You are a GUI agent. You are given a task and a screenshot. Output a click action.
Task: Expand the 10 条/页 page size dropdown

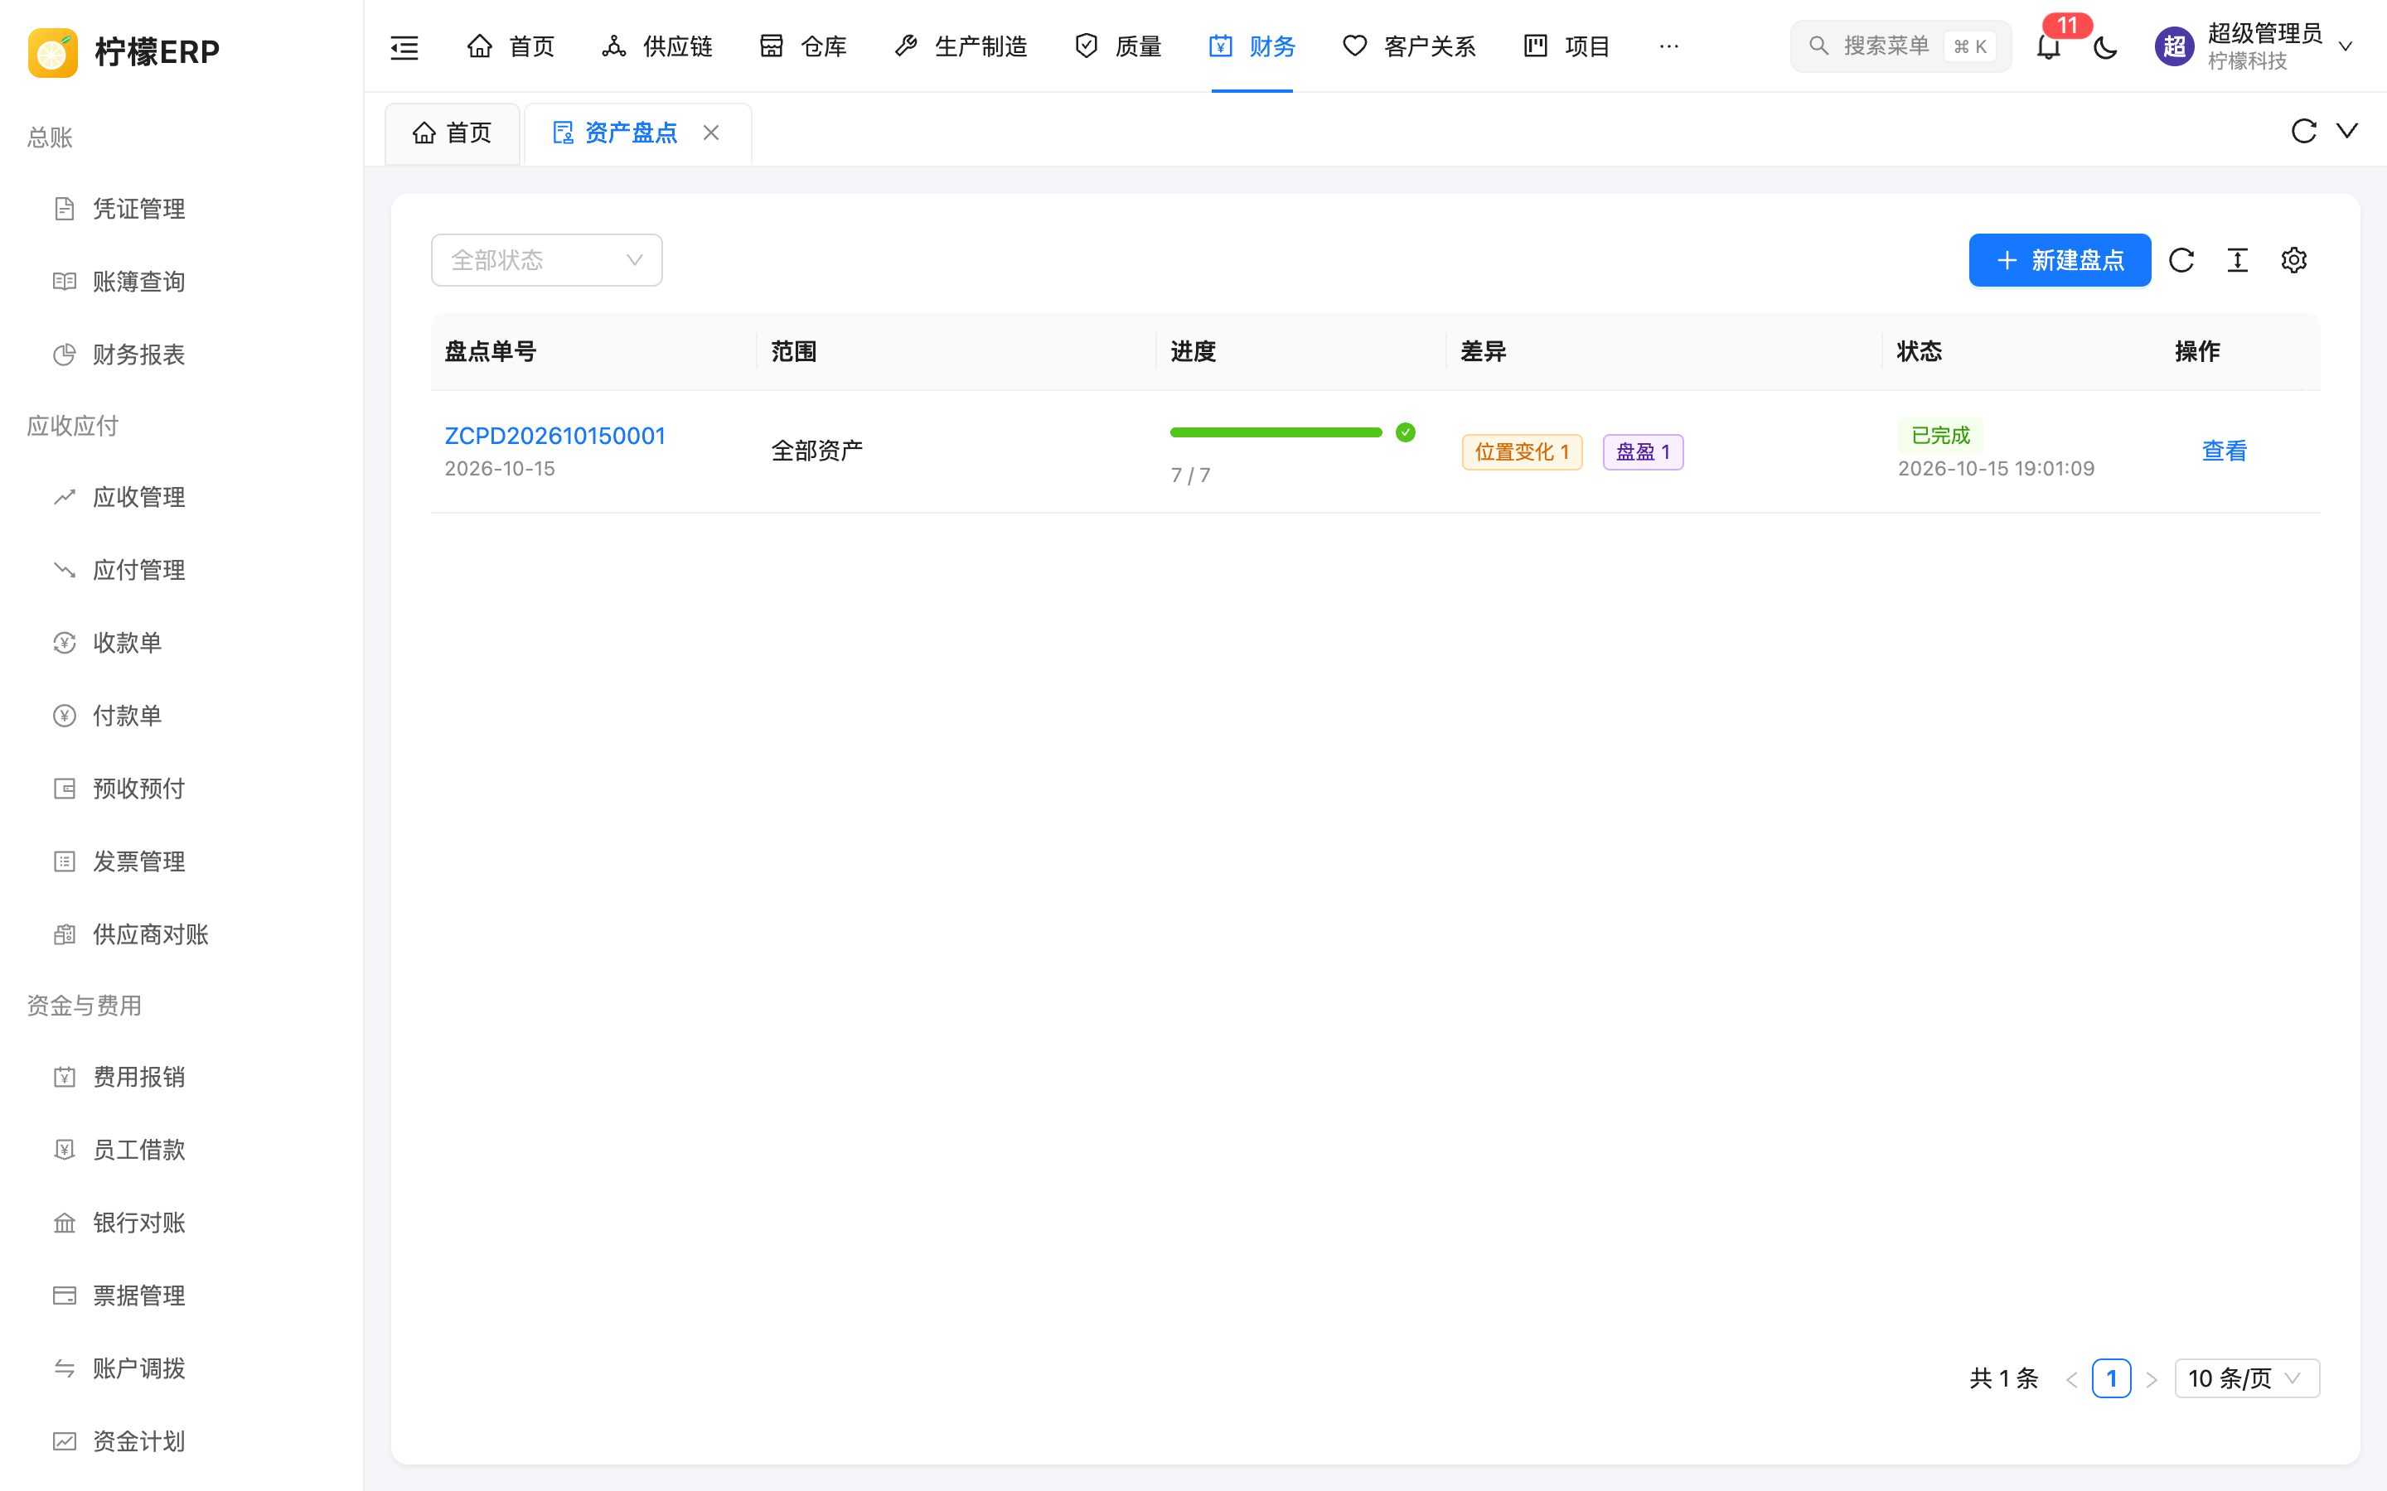coord(2247,1378)
